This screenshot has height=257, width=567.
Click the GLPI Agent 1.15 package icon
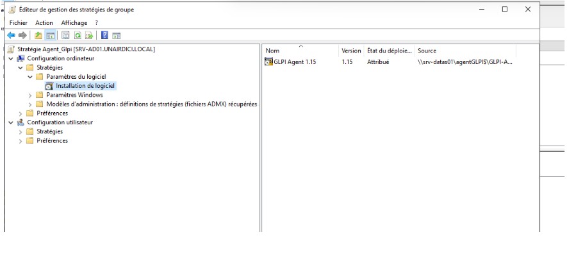(268, 62)
